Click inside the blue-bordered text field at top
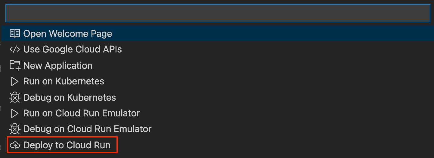434x158 pixels. [217, 13]
